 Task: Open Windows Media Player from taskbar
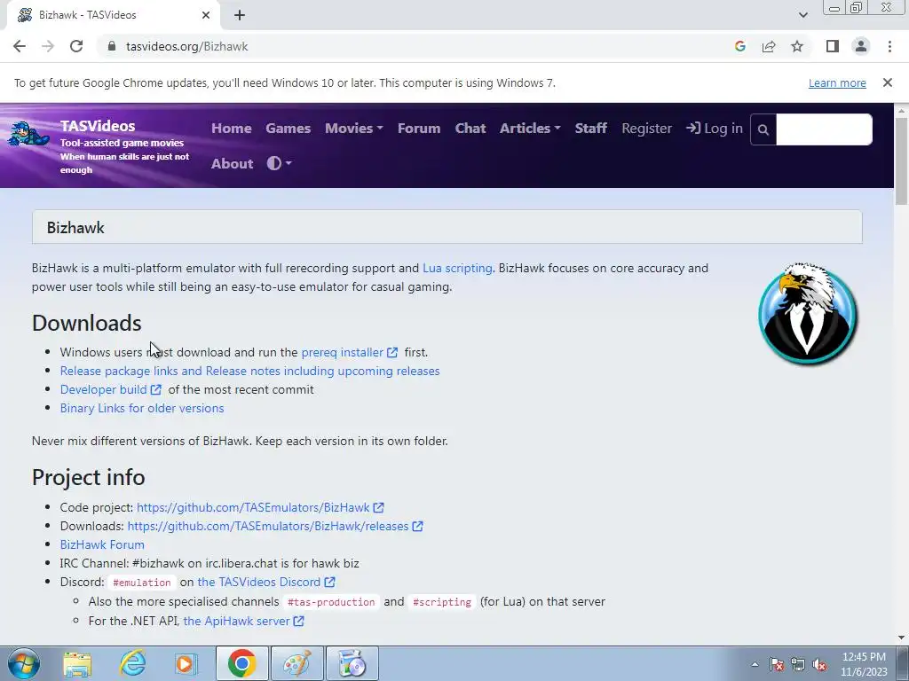click(x=186, y=663)
